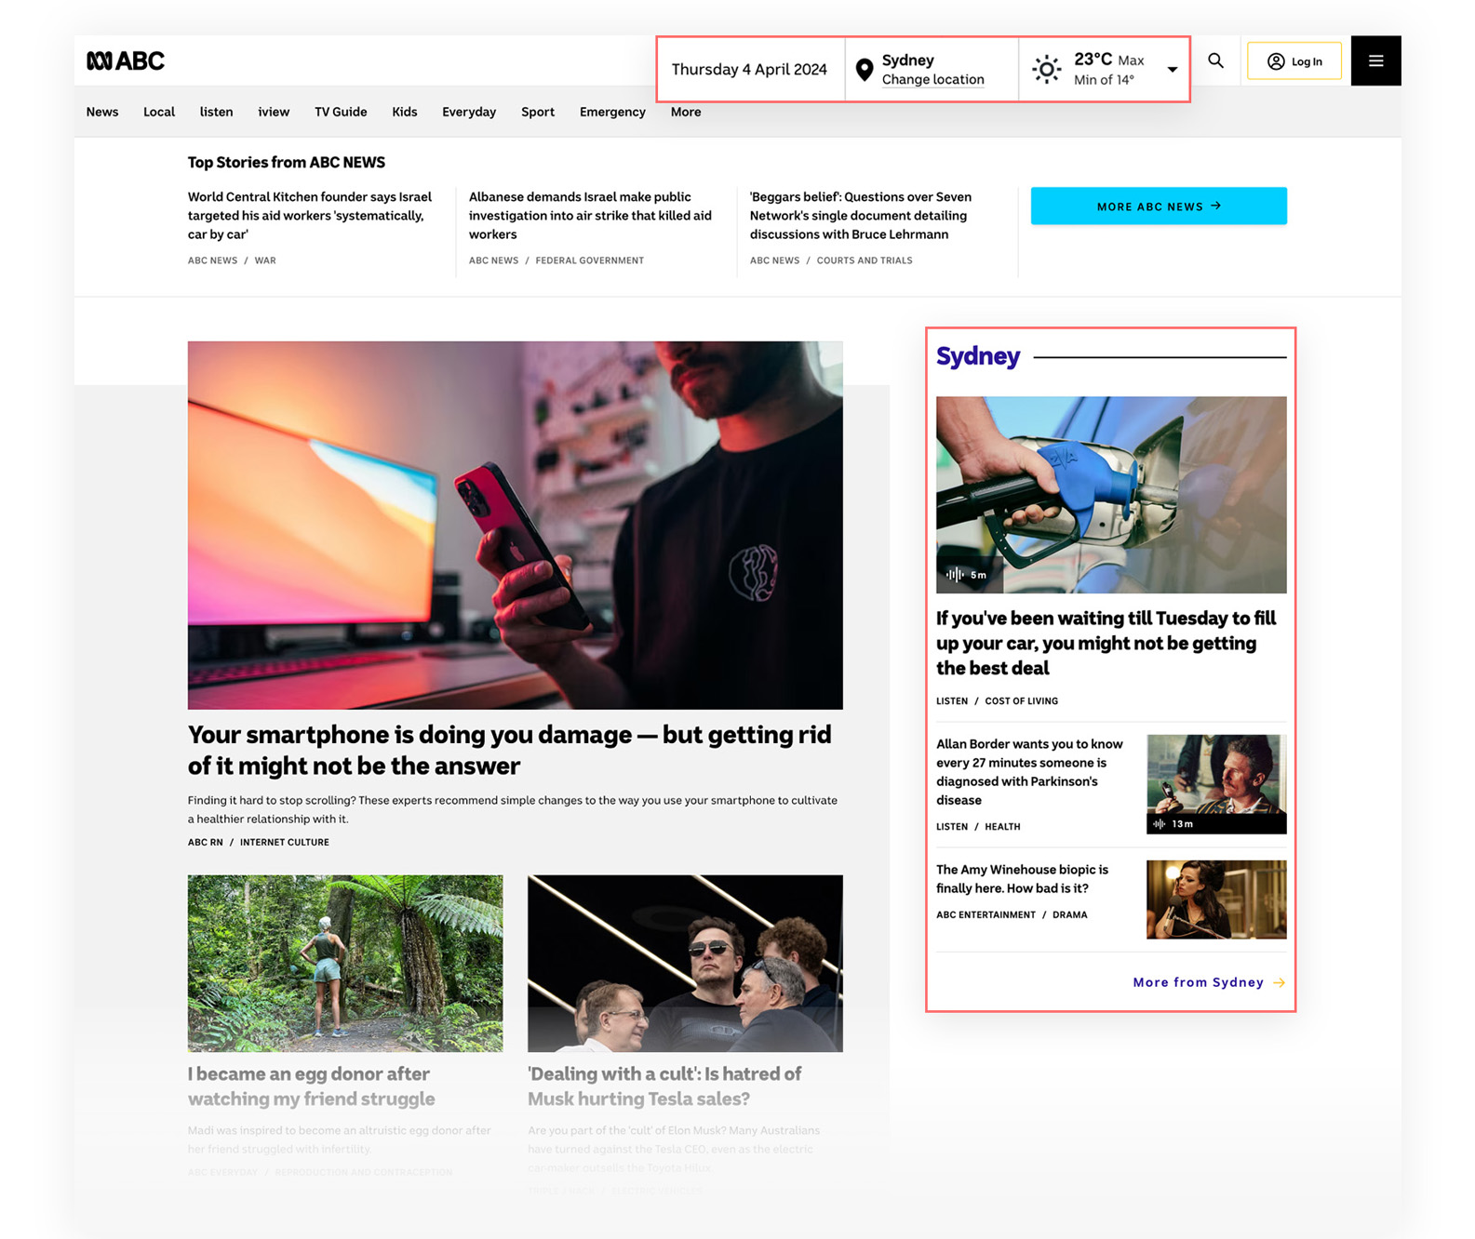
Task: Open the News nav item
Action: (102, 112)
